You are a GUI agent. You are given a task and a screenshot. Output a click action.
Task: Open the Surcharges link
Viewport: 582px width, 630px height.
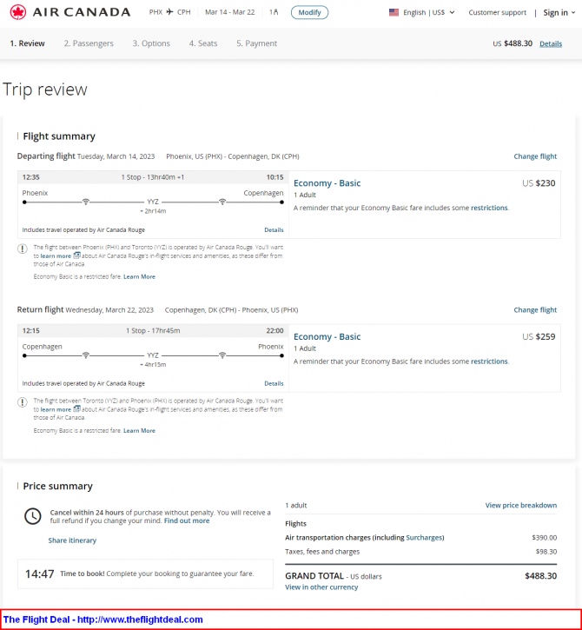click(424, 538)
